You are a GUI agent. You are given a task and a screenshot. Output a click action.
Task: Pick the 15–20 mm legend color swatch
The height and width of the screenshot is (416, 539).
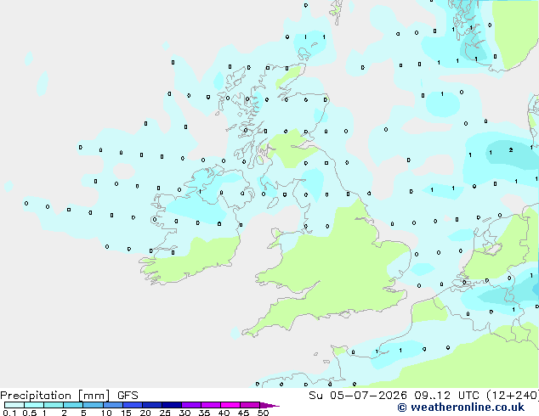(132, 405)
